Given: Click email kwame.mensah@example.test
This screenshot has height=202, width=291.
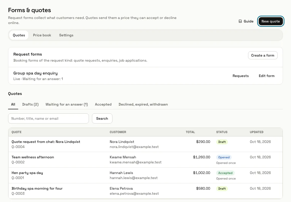Looking at the screenshot, I should point(136,162).
